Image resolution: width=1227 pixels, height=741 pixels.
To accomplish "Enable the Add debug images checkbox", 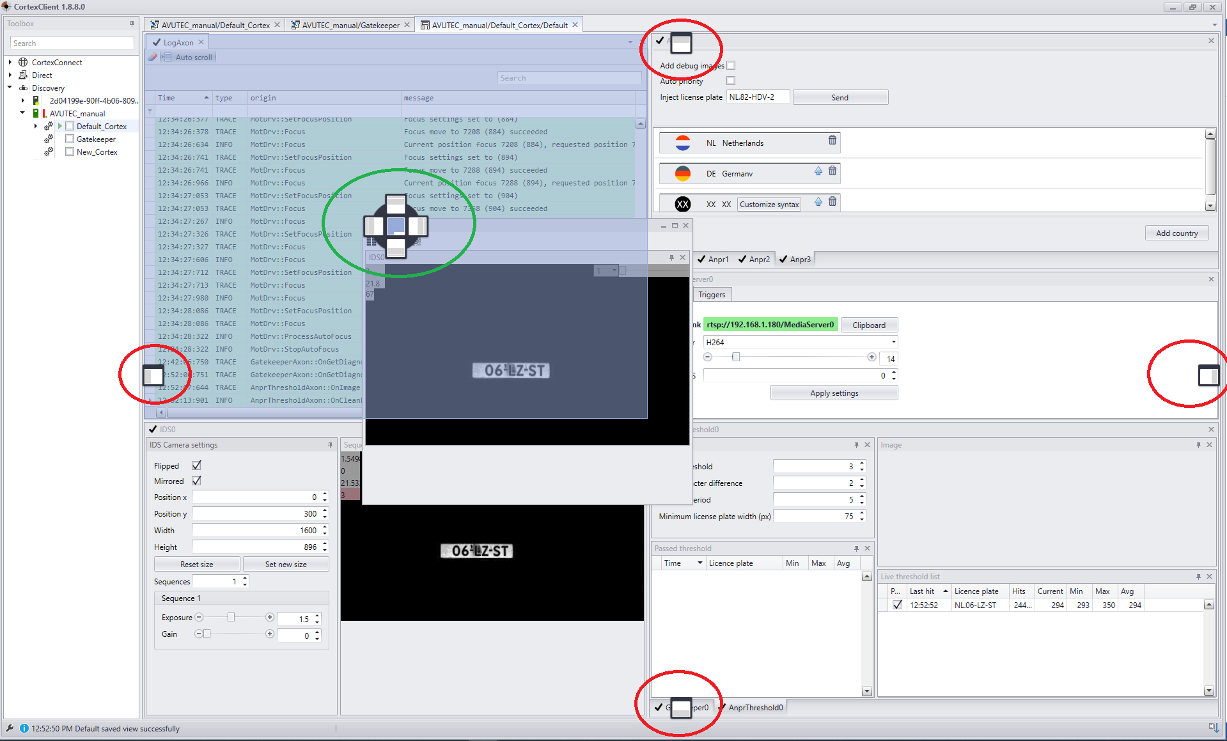I will [731, 65].
